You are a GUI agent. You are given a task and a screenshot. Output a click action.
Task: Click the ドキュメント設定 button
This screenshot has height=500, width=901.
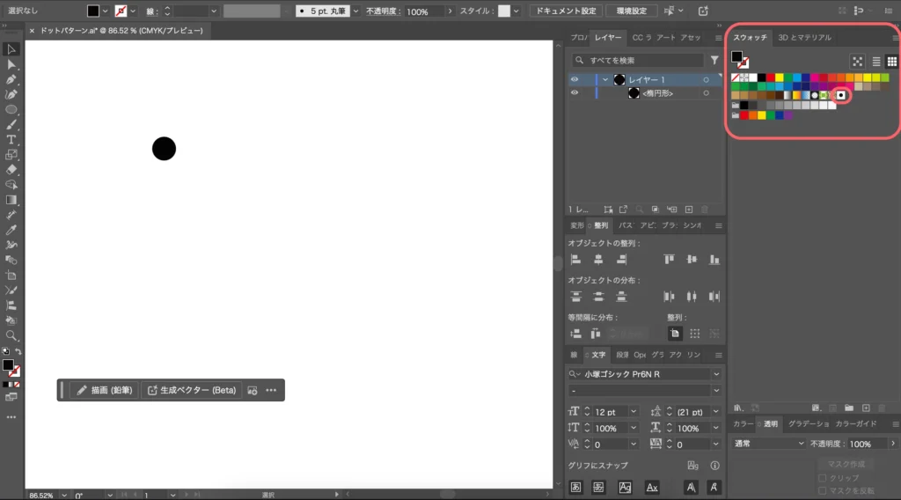(566, 11)
